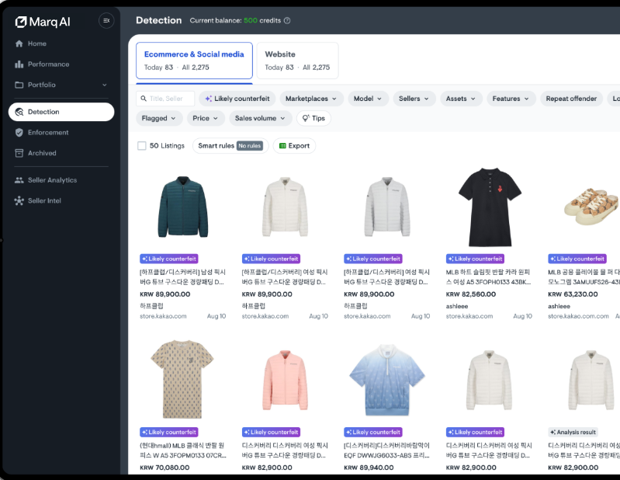The height and width of the screenshot is (480, 620).
Task: Collapse the sidebar with the menu toggle icon
Action: point(106,20)
